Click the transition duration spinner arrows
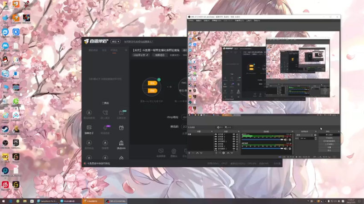The height and width of the screenshot is (204, 364). [316, 138]
